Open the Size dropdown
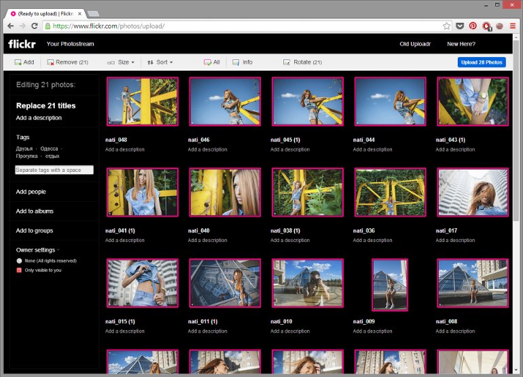 click(x=121, y=62)
